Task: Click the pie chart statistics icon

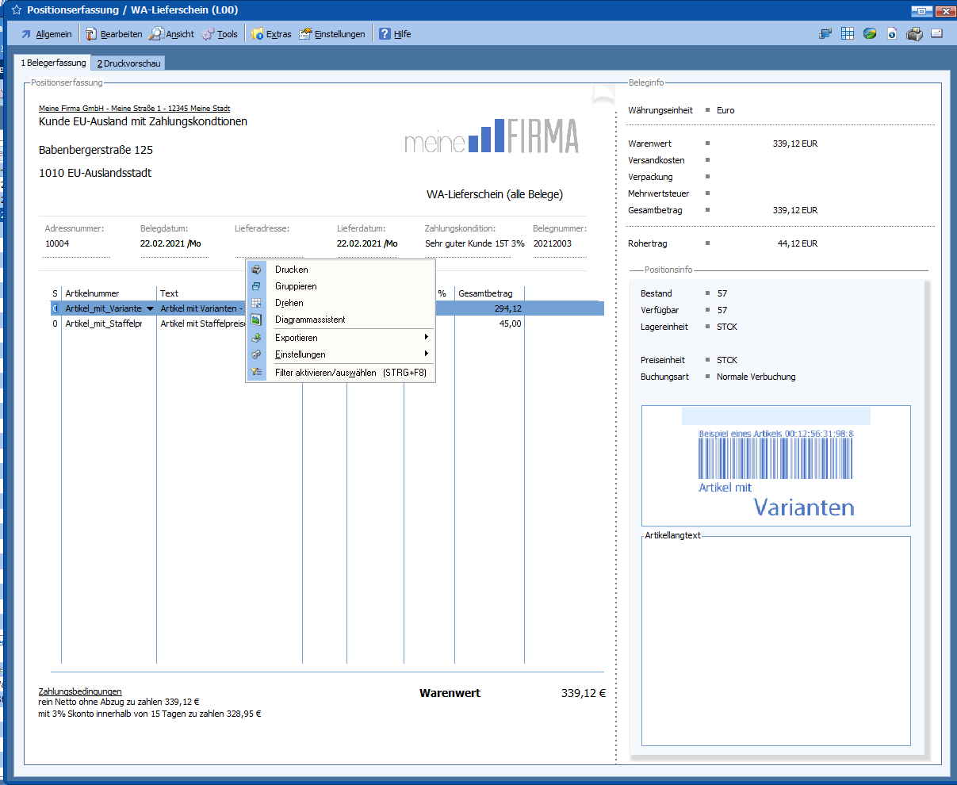Action: (x=870, y=34)
